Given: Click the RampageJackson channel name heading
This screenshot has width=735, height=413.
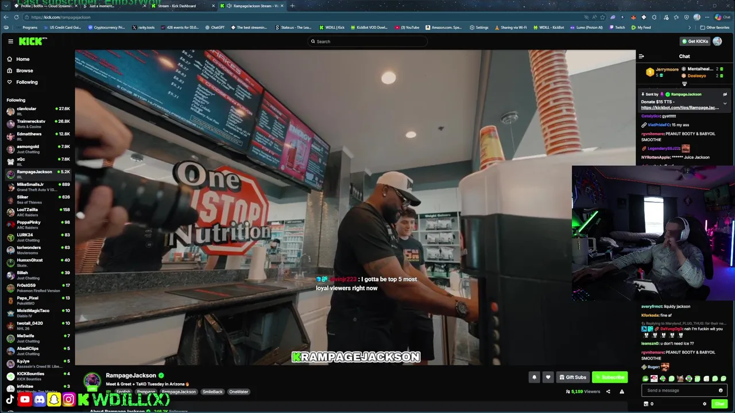Looking at the screenshot, I should tap(131, 376).
